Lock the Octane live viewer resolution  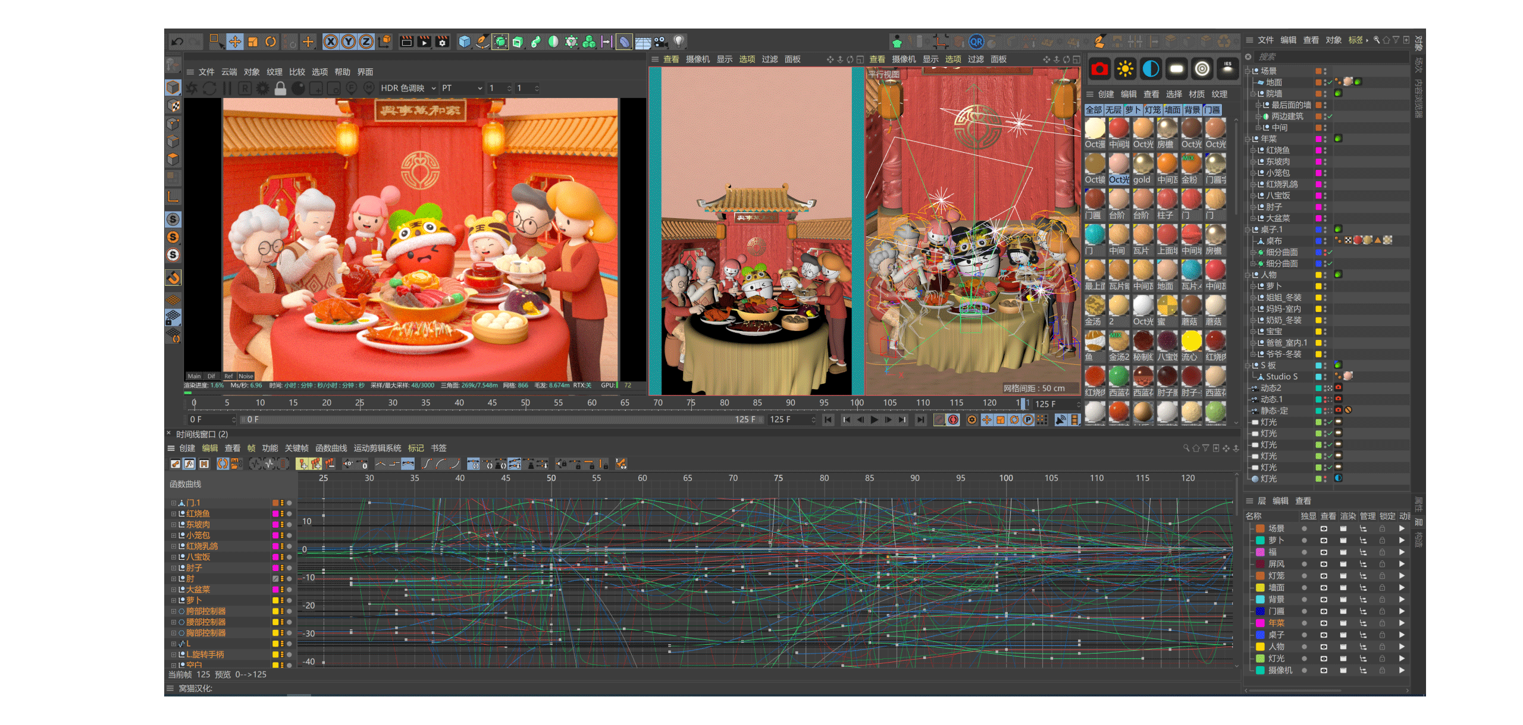pyautogui.click(x=280, y=89)
